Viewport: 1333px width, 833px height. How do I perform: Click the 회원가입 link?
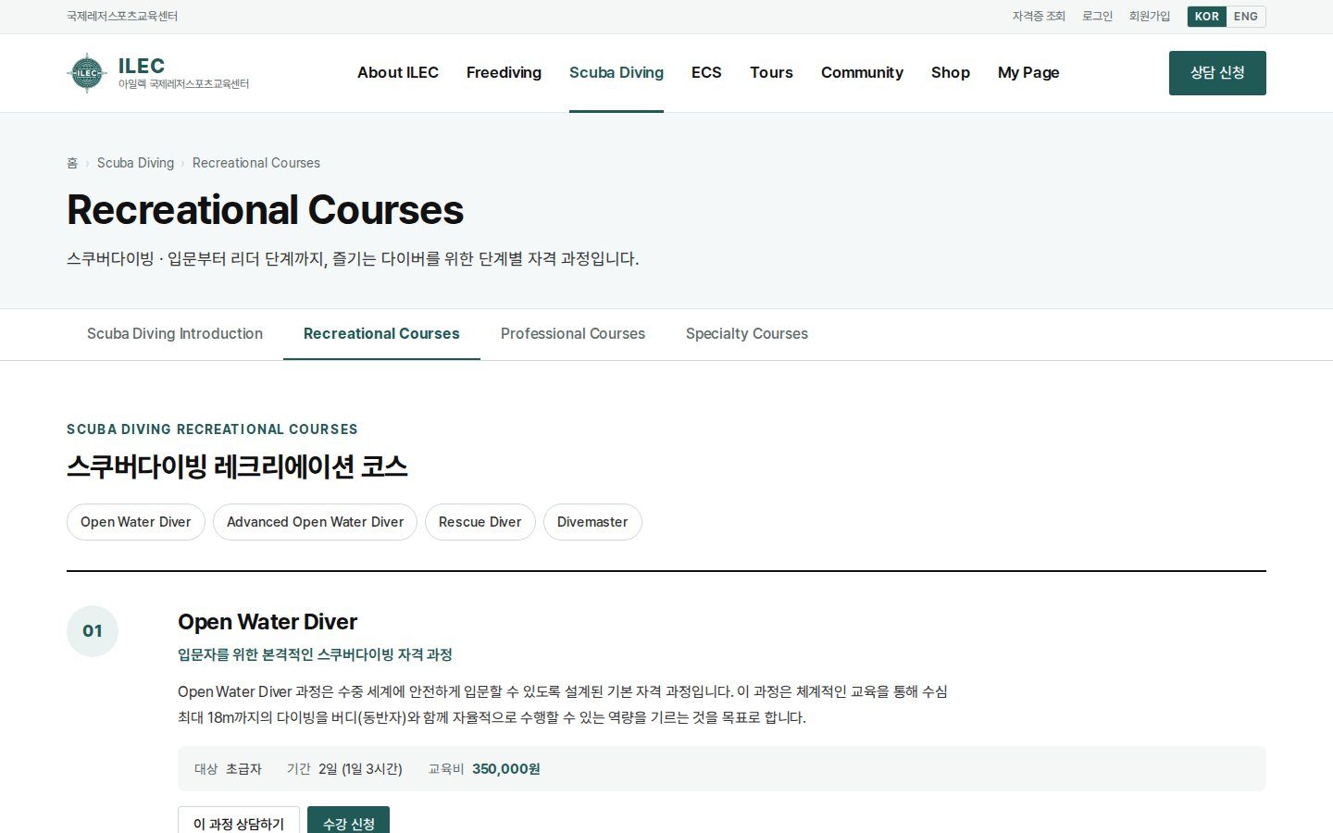[x=1149, y=17]
